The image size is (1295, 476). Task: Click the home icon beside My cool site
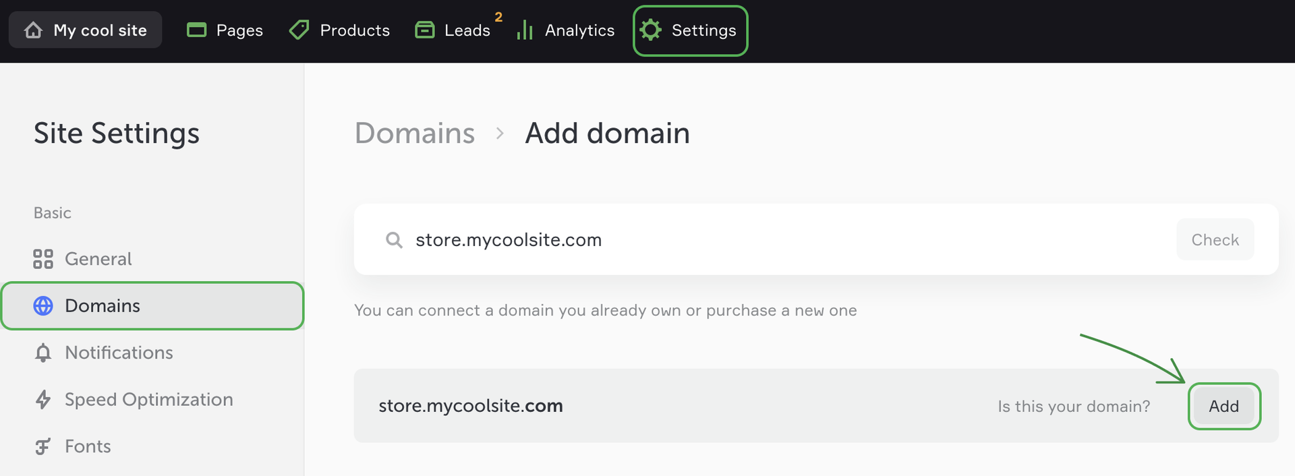[x=33, y=30]
